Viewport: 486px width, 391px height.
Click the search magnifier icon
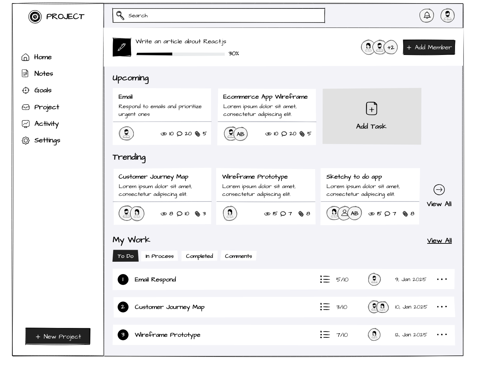120,15
